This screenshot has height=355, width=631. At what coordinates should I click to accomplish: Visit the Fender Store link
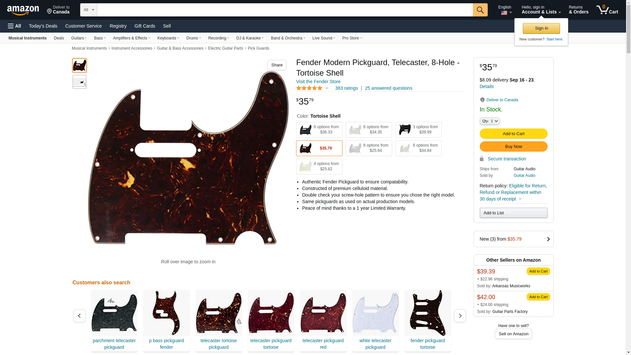(318, 82)
